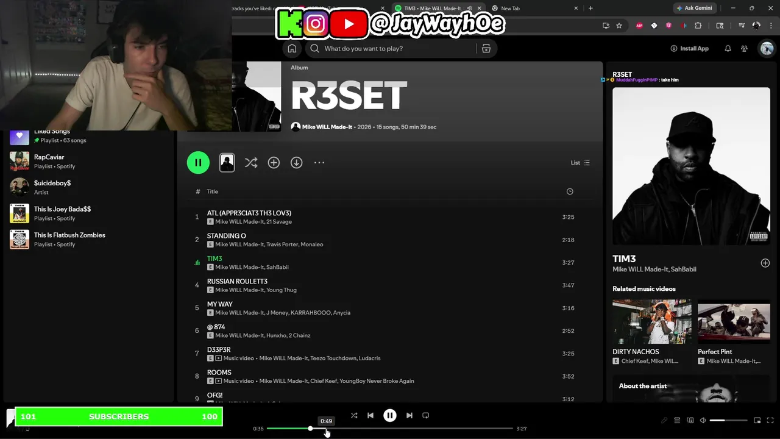This screenshot has width=780, height=439.
Task: Select track ROOMS
Action: tap(390, 376)
